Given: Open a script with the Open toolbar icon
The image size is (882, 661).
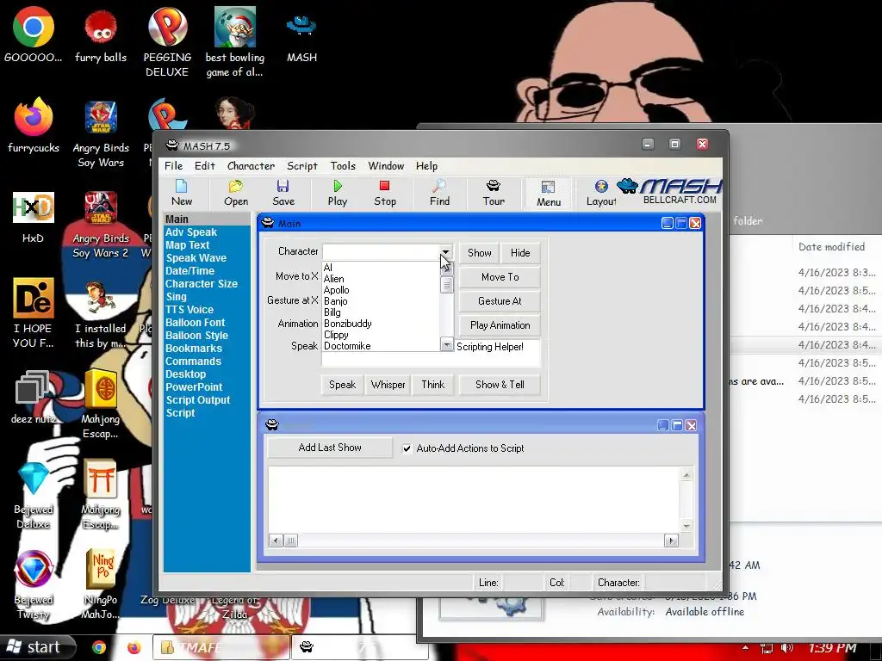Looking at the screenshot, I should [236, 193].
